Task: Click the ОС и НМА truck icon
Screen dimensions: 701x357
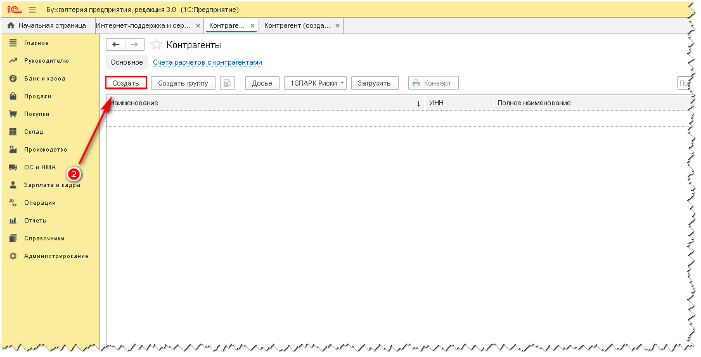Action: 13,167
